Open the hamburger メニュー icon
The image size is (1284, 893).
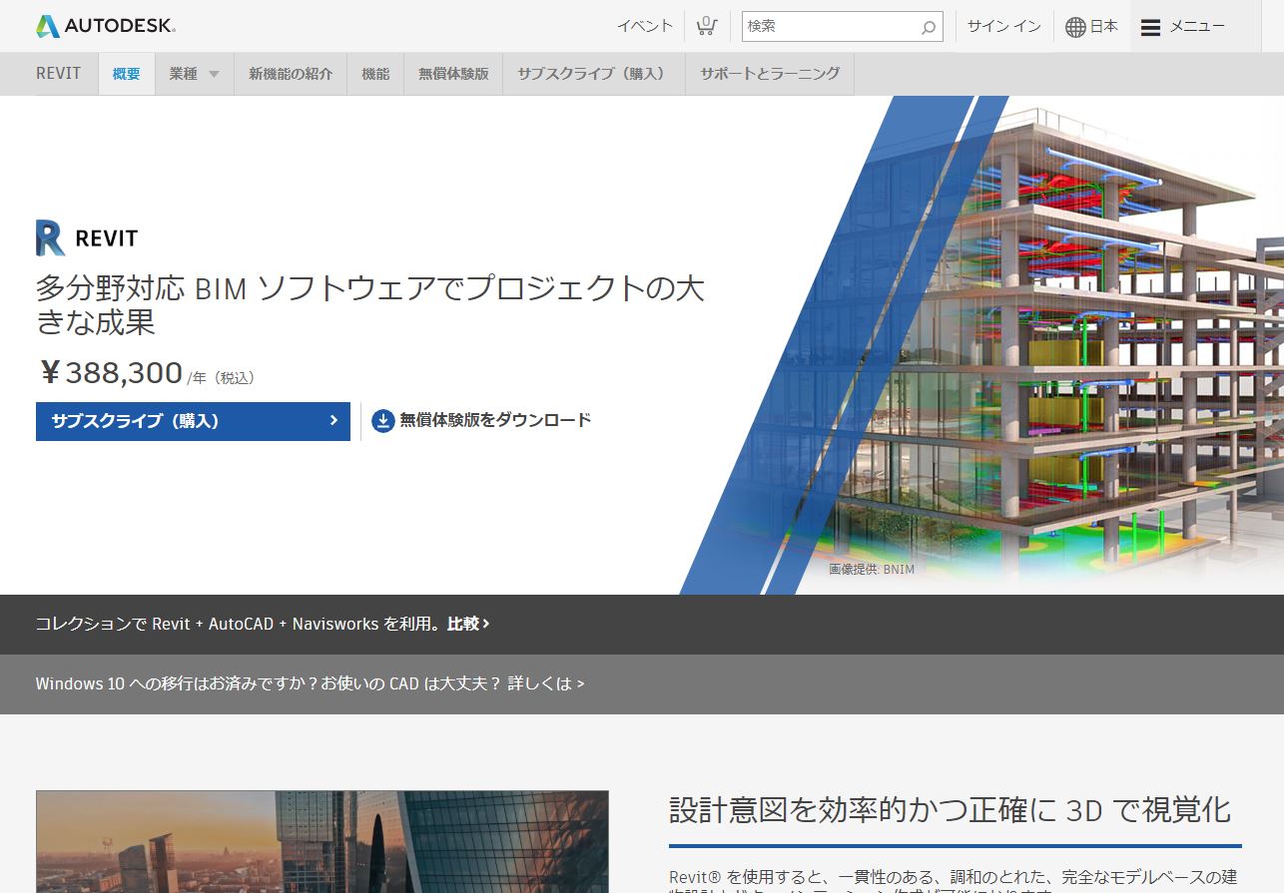[x=1150, y=27]
